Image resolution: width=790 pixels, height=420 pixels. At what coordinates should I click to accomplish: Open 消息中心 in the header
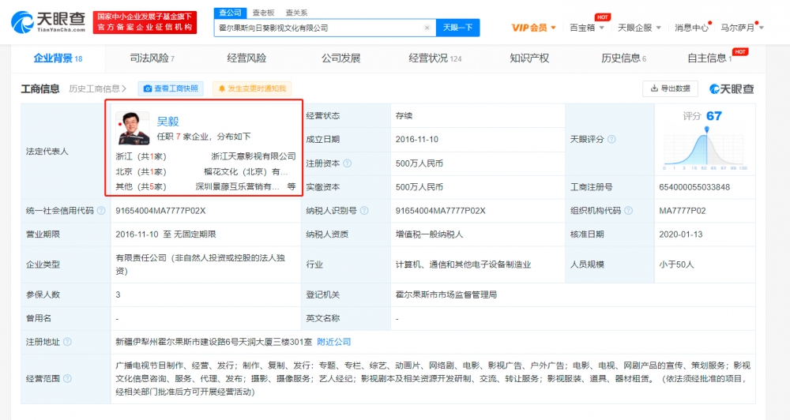(692, 28)
